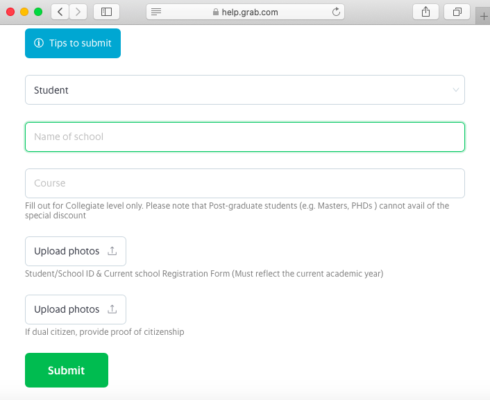Focus the Course input field
490x400 pixels.
(x=245, y=183)
